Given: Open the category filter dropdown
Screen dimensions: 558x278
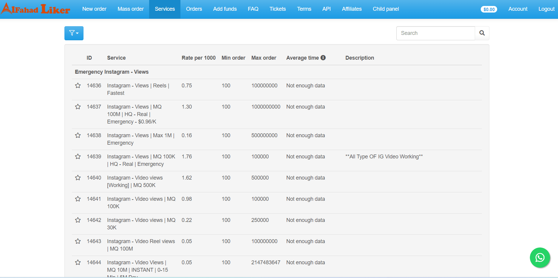Looking at the screenshot, I should [x=74, y=33].
